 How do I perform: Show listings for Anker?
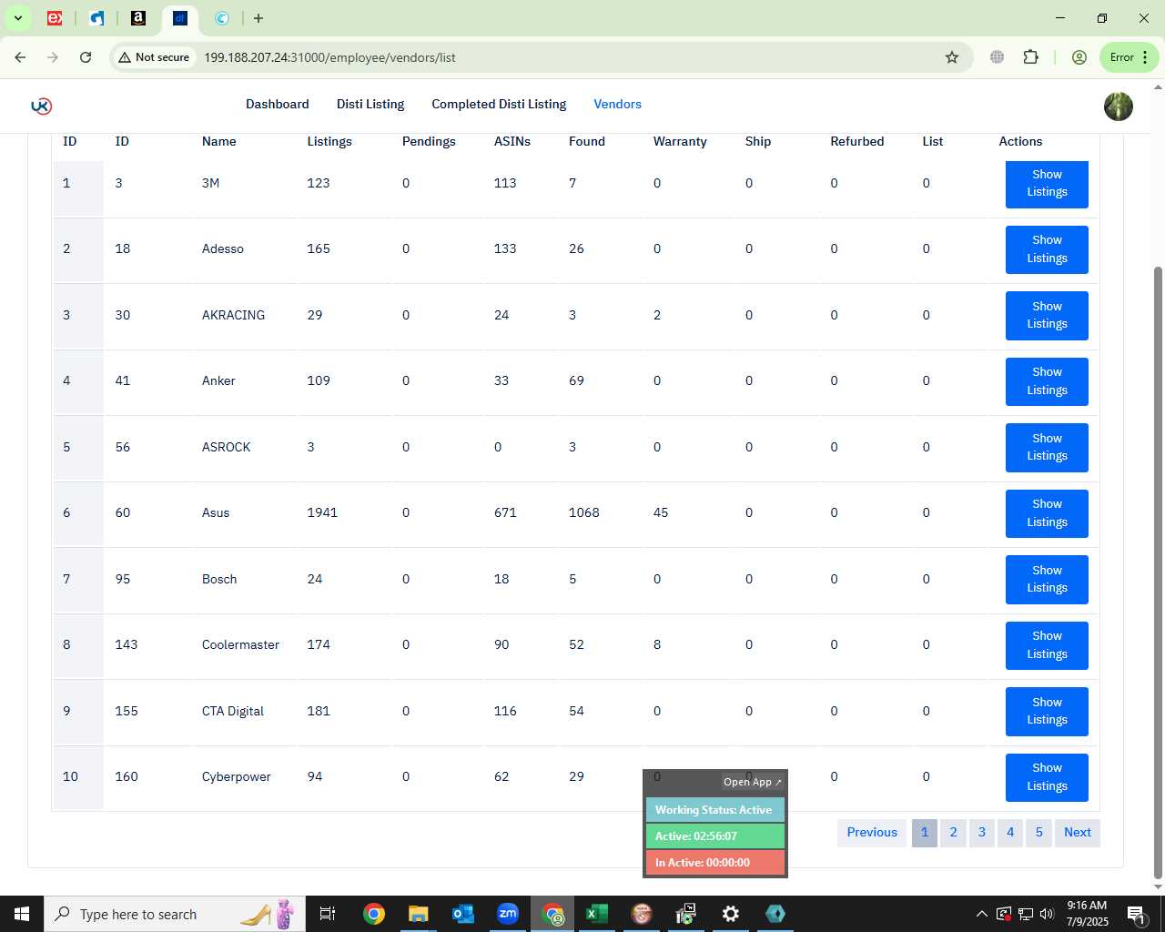coord(1047,381)
